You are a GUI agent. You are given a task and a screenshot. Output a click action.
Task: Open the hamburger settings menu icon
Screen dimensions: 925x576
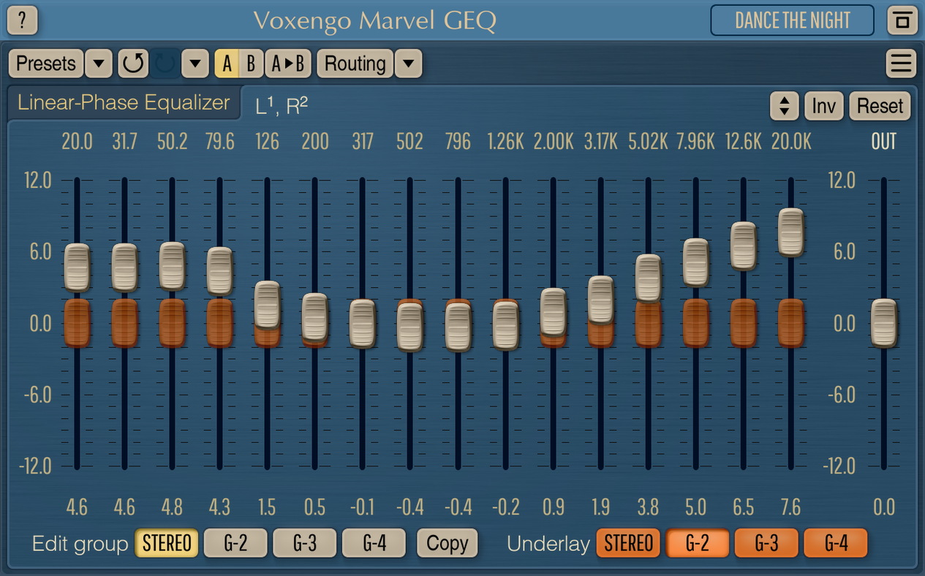[x=900, y=64]
